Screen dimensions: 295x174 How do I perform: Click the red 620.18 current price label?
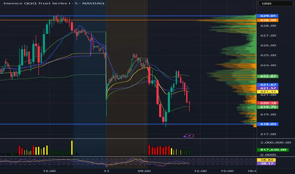tap(268, 103)
